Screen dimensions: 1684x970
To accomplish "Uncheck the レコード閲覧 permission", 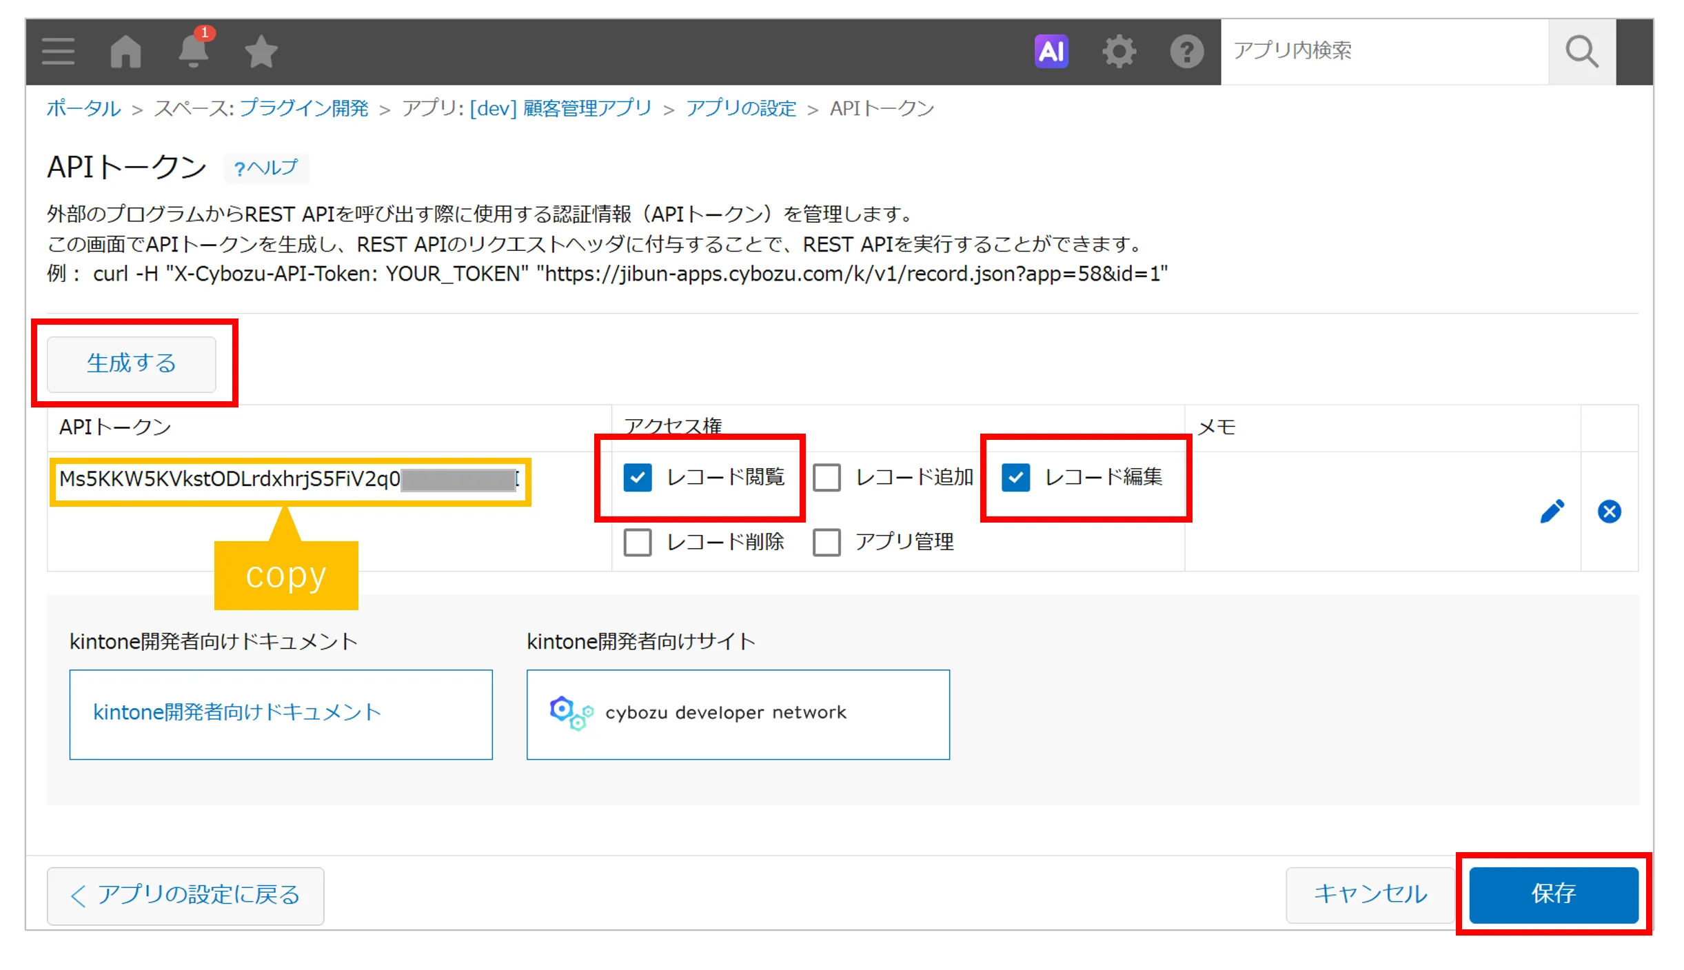I will pos(638,477).
